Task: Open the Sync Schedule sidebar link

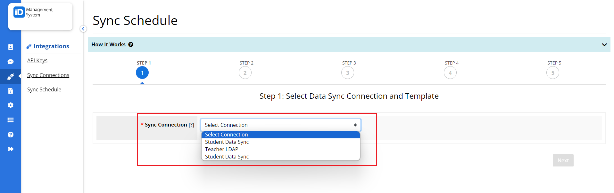Action: pos(44,89)
